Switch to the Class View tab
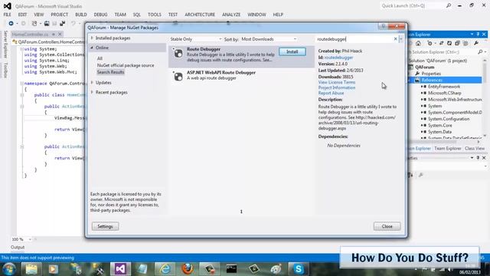Viewport: 490px width, 276px height. pos(475,149)
